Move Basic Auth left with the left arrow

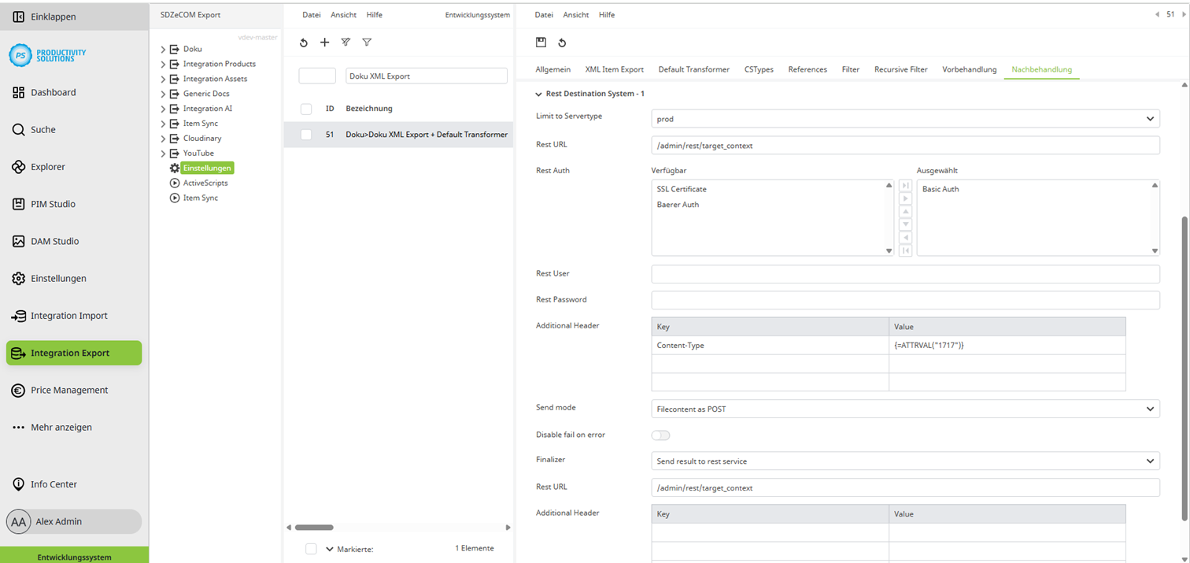click(x=906, y=237)
